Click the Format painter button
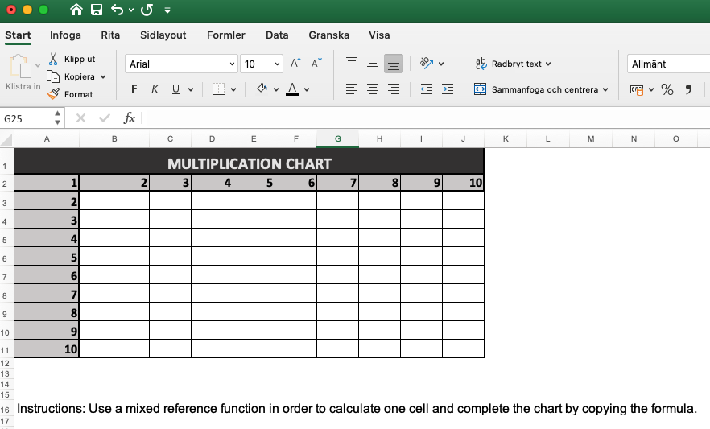Viewport: 710px width, 429px height. pyautogui.click(x=70, y=94)
